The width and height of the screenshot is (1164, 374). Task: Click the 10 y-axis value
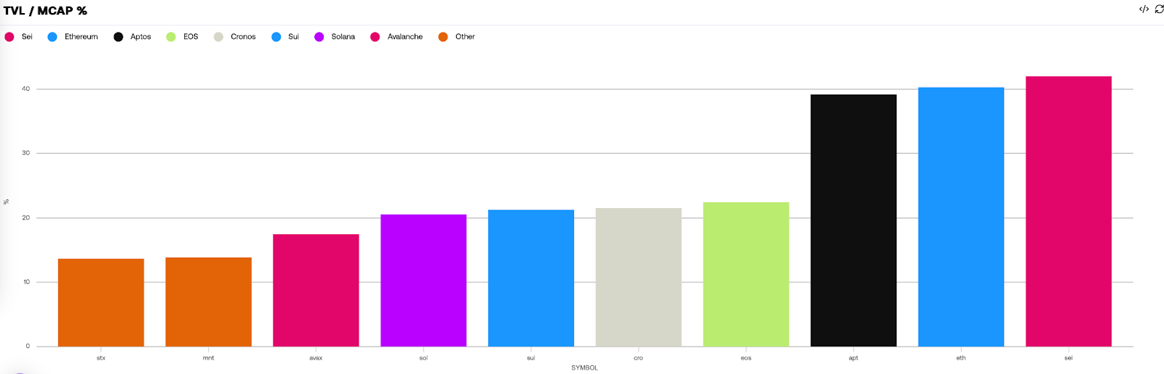[x=26, y=282]
